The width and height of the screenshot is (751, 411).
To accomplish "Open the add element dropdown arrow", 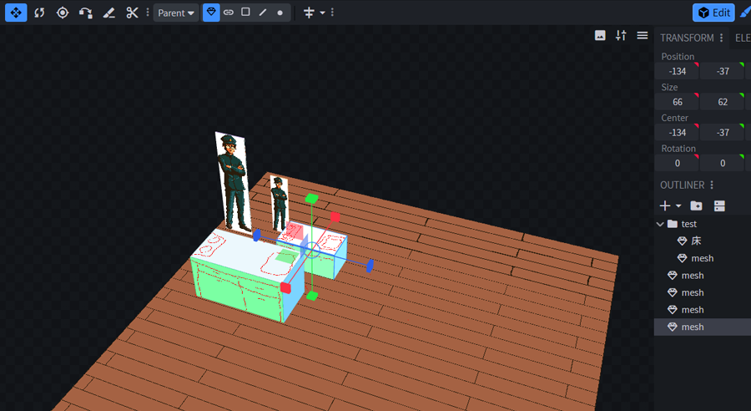I will click(678, 205).
